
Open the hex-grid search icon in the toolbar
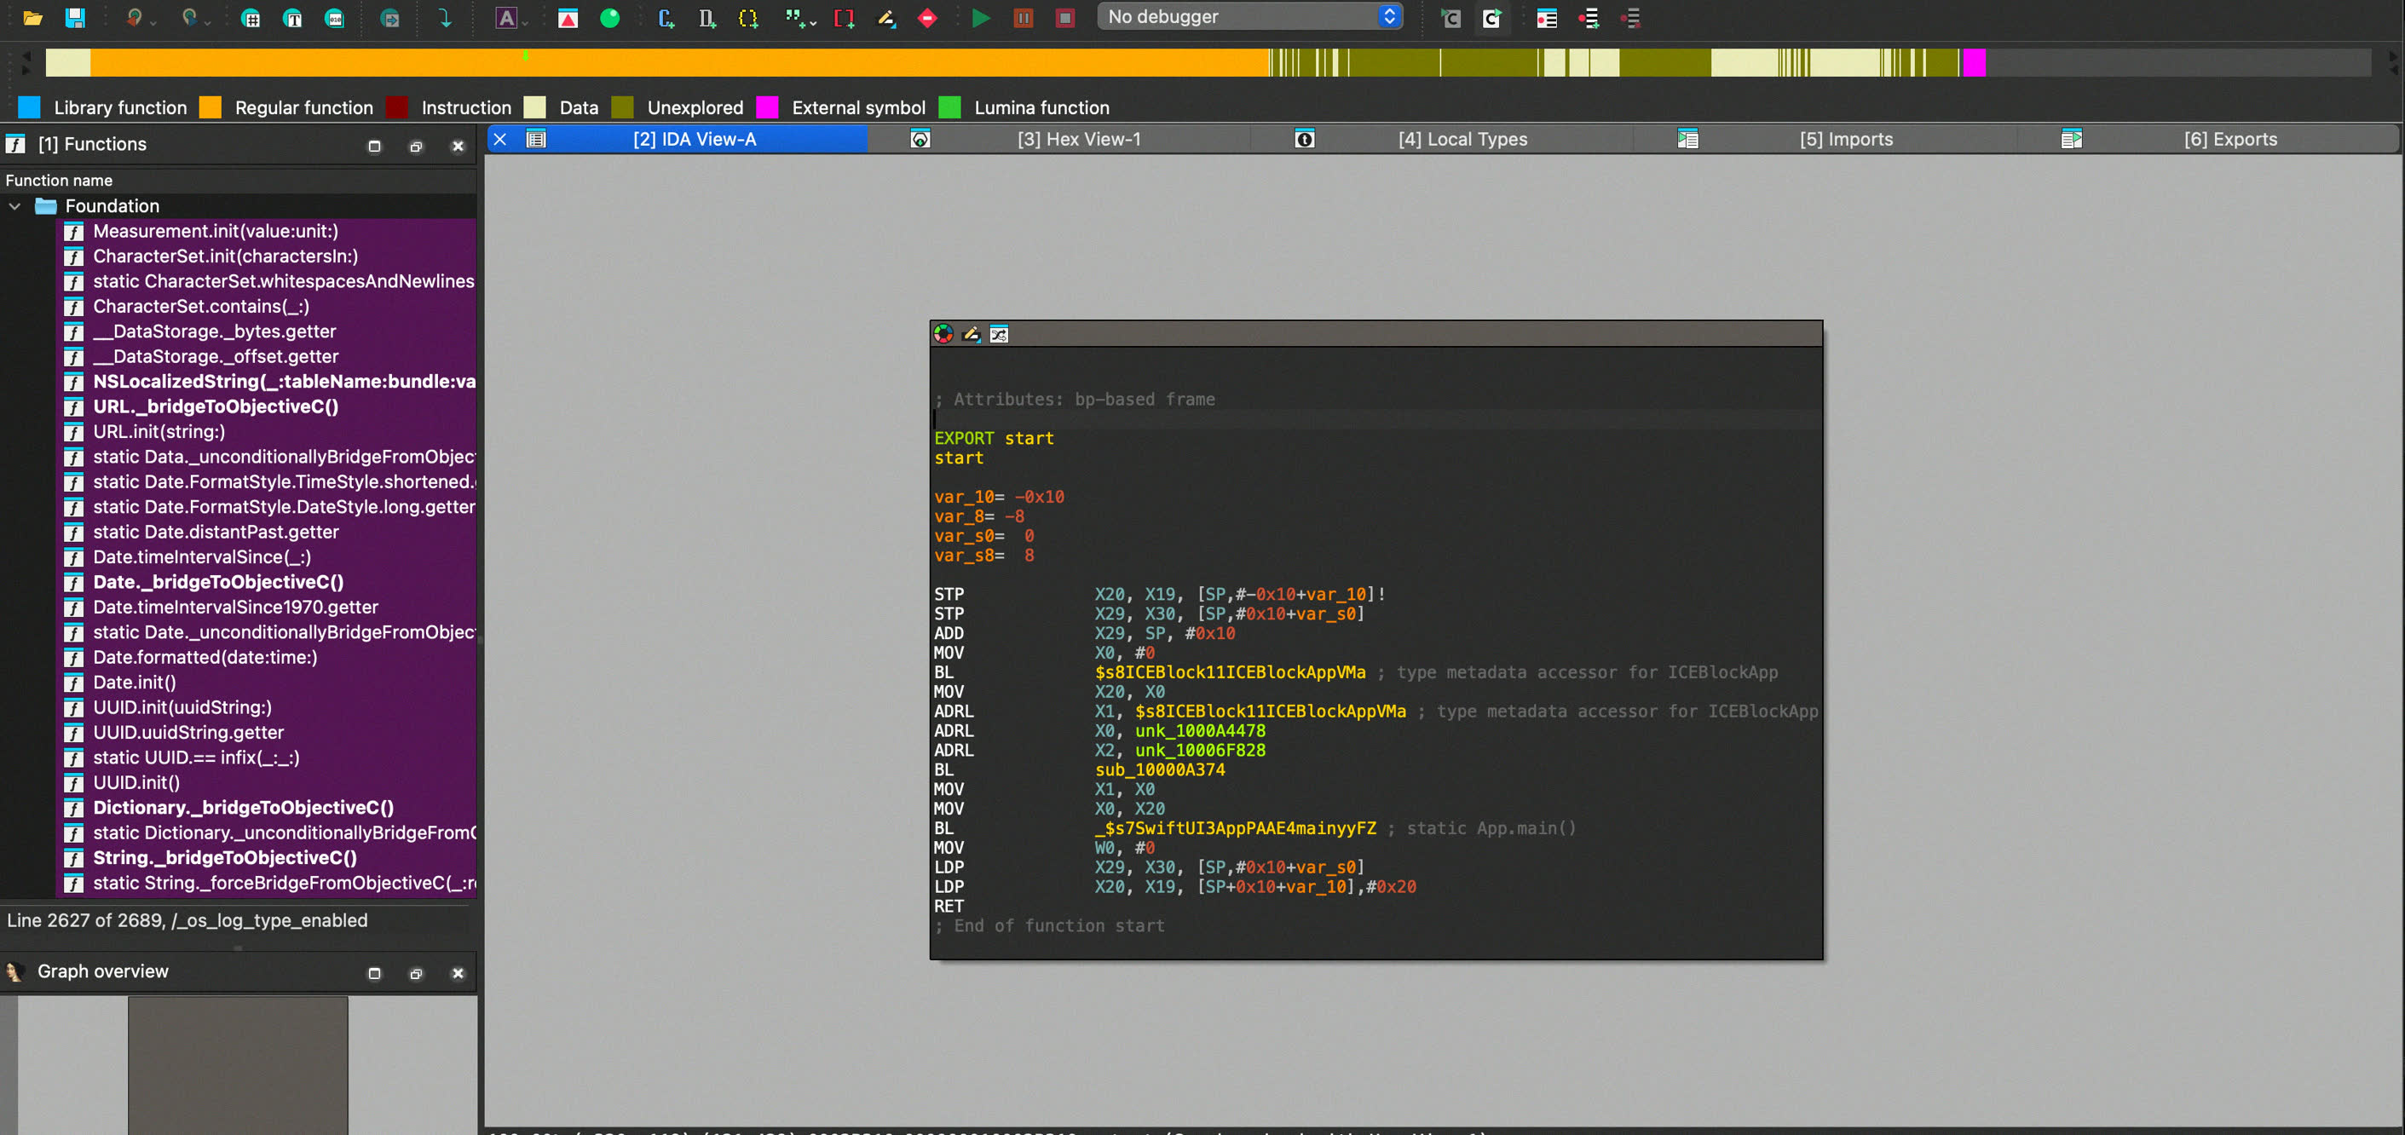(251, 18)
